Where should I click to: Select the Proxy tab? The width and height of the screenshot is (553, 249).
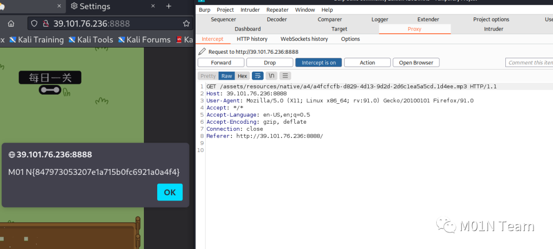pos(414,29)
